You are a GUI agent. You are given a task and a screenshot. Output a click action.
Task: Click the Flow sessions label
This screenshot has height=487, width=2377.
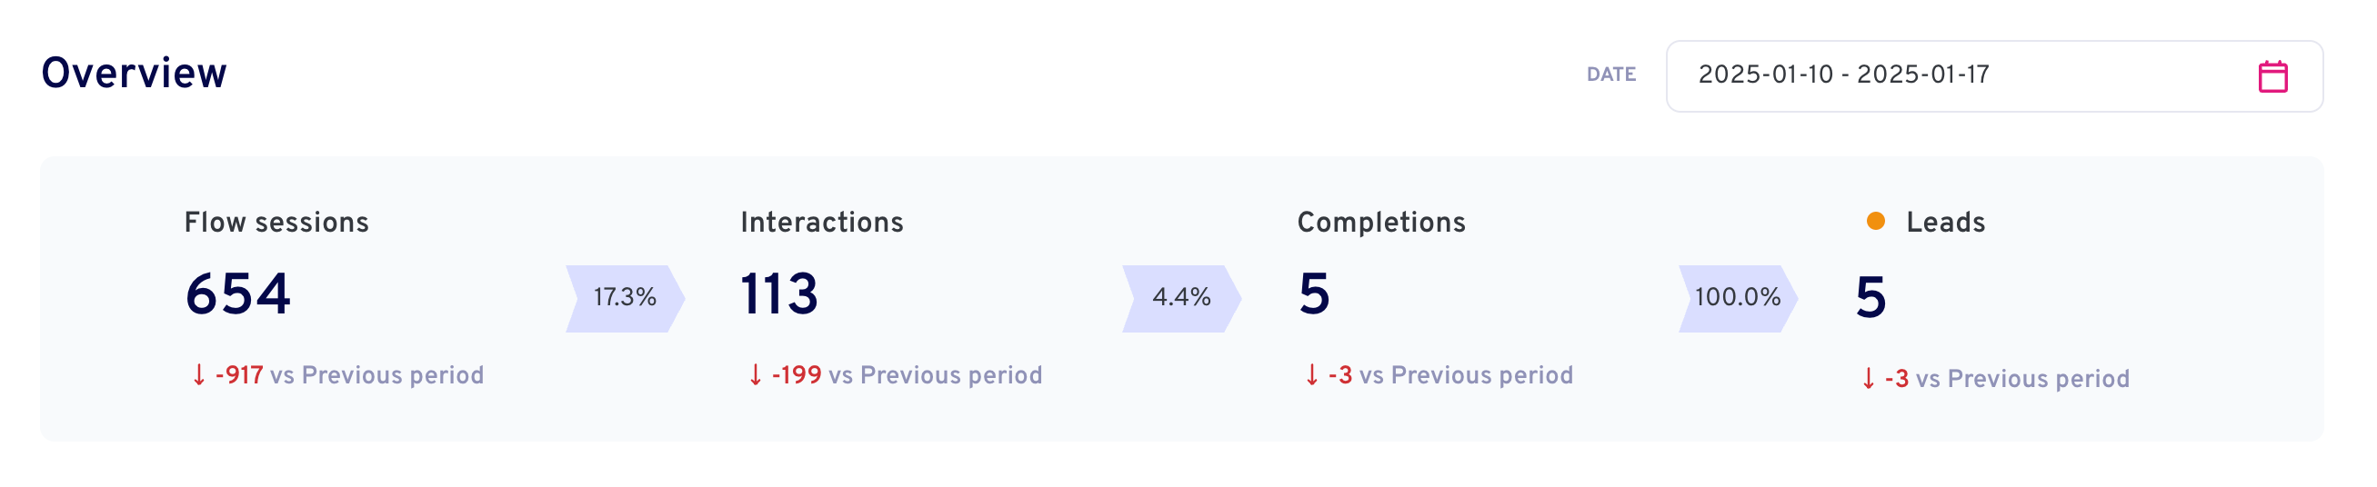pos(276,223)
